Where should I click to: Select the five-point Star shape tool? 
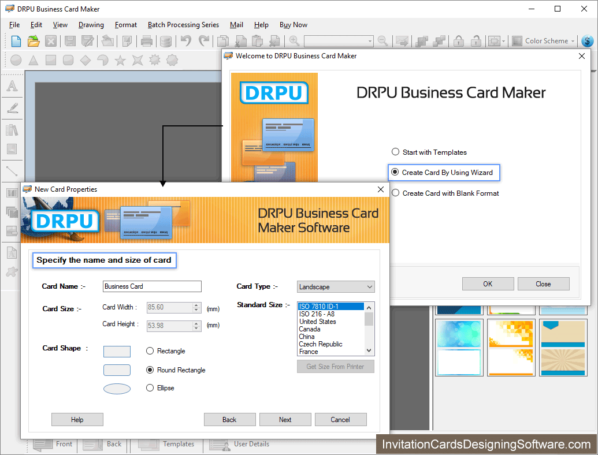click(120, 60)
